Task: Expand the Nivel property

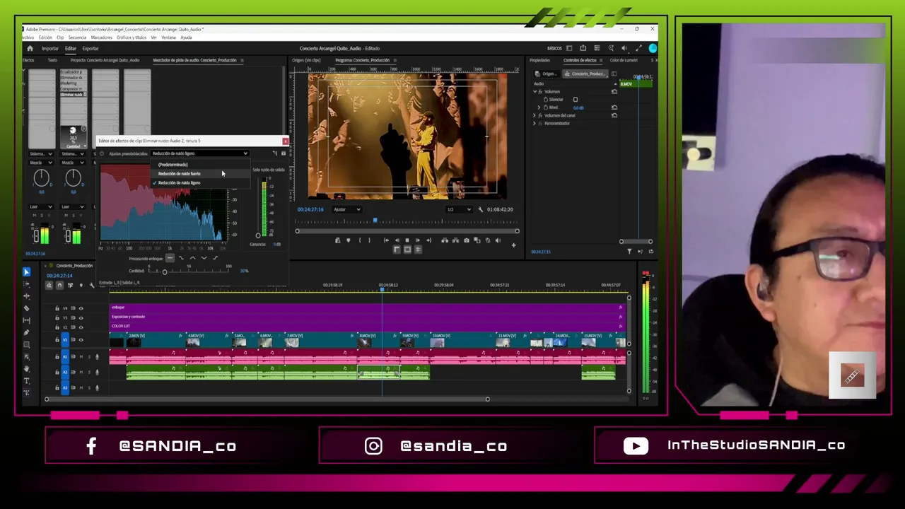Action: click(539, 107)
